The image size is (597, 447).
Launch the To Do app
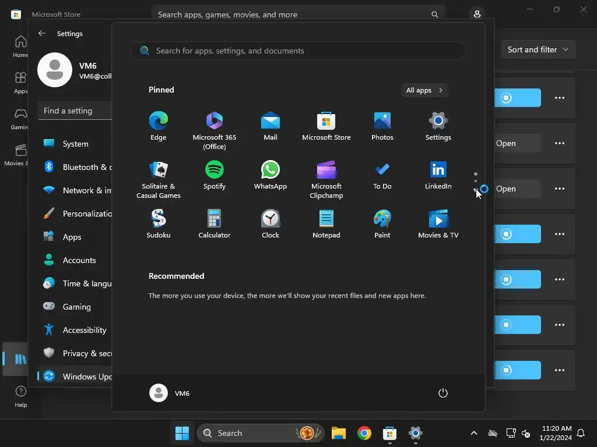click(382, 175)
